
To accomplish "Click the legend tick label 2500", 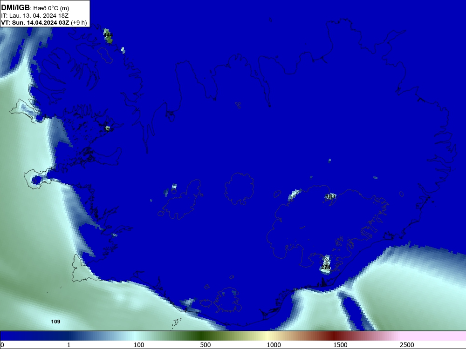I will click(x=407, y=345).
